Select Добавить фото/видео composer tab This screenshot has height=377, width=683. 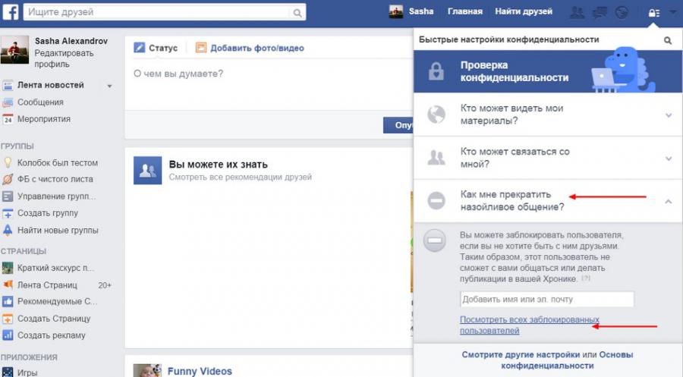pos(250,48)
